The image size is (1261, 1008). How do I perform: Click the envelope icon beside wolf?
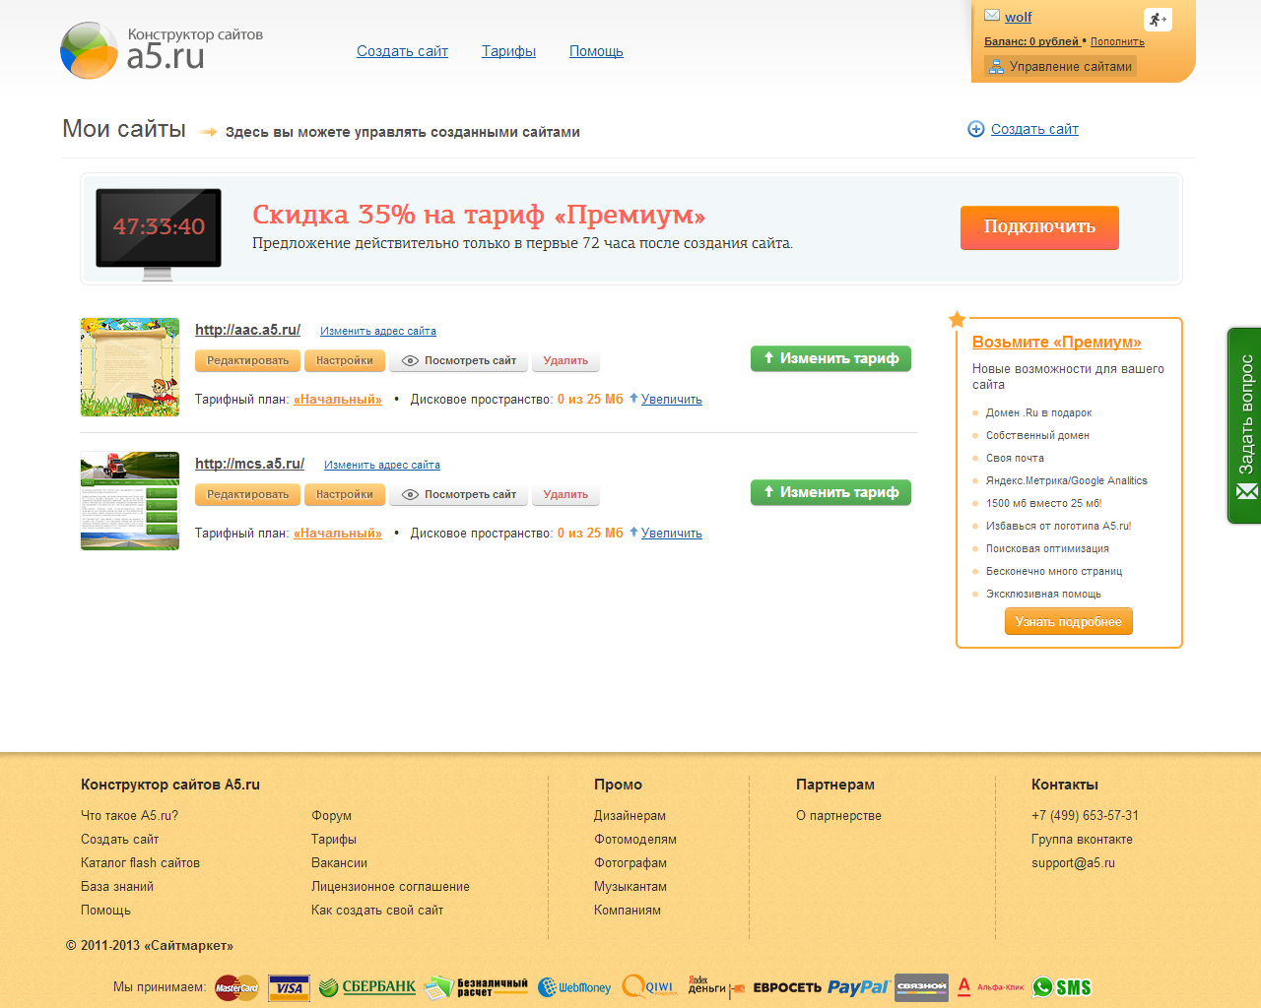992,16
